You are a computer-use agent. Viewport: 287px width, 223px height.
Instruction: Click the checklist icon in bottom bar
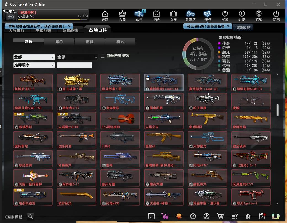tap(235, 217)
